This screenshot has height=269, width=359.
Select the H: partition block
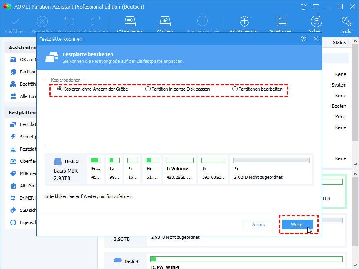click(152, 169)
